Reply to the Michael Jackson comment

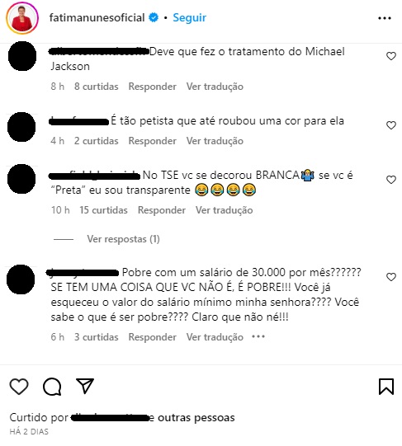pyautogui.click(x=153, y=87)
